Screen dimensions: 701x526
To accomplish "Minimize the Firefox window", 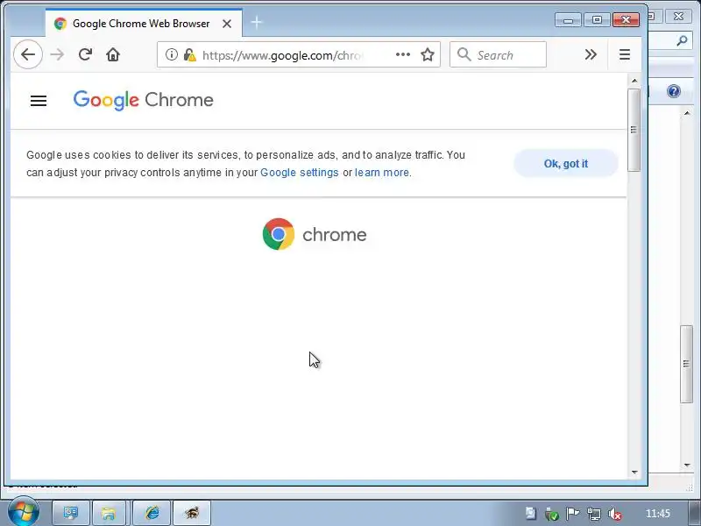I will tap(568, 19).
